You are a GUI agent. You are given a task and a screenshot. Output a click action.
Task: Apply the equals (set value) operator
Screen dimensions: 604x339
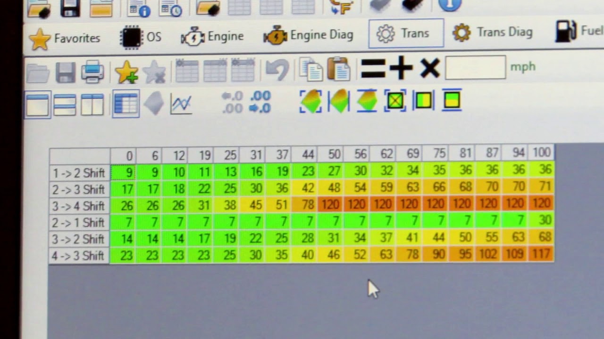pos(373,68)
